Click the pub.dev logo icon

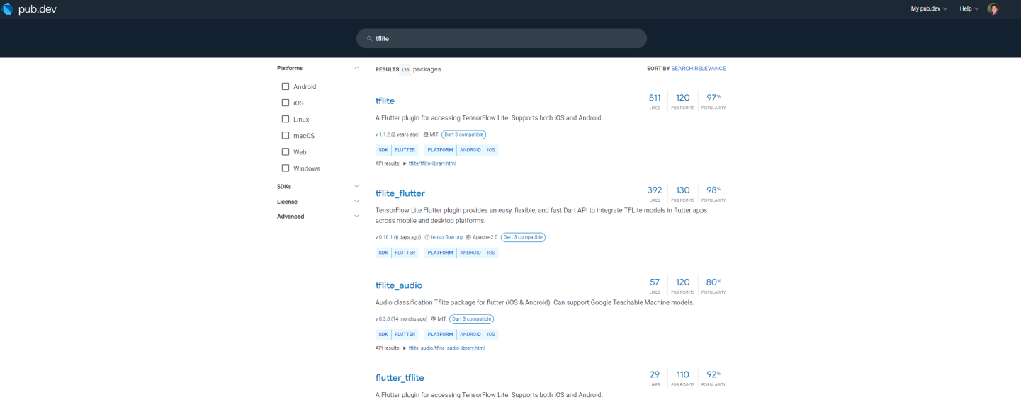click(8, 8)
